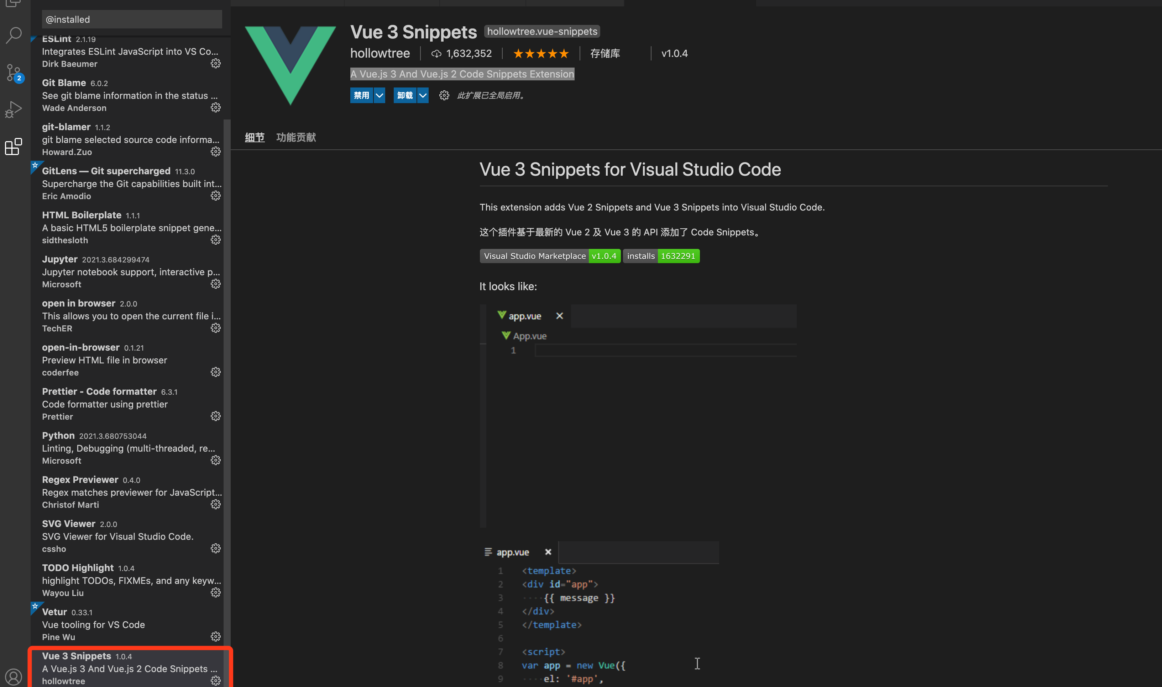The image size is (1162, 687).
Task: Open the Extensions view icon
Action: point(14,147)
